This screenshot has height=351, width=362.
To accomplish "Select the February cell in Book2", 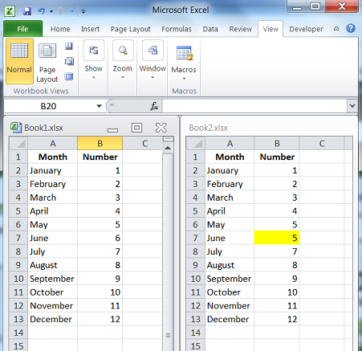I will (230, 184).
